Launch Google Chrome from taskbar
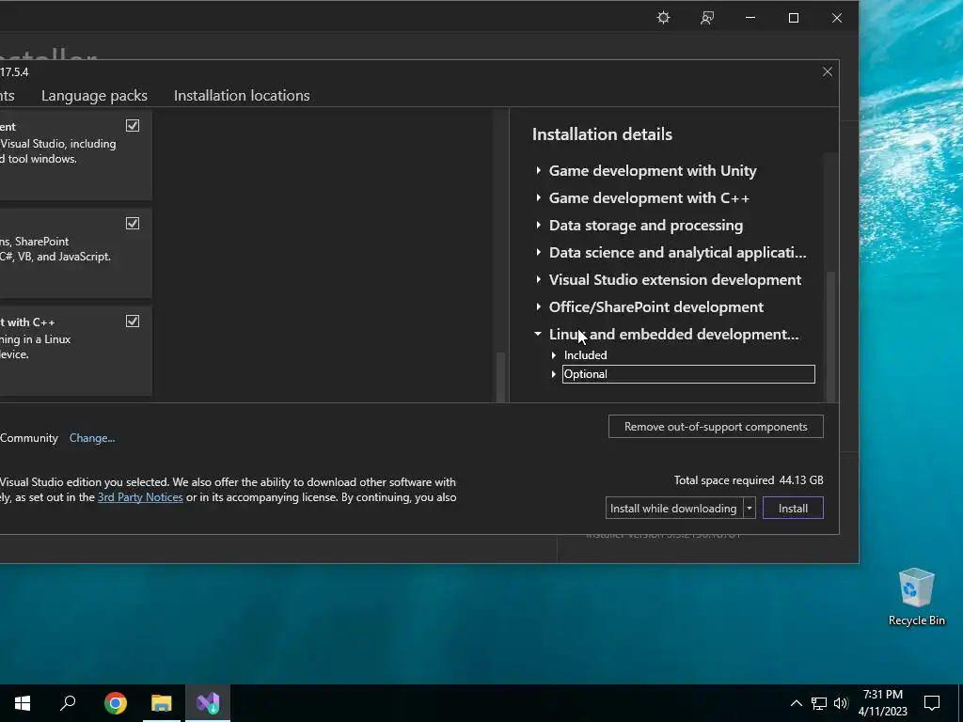Screen dimensions: 963x722 pyautogui.click(x=116, y=703)
